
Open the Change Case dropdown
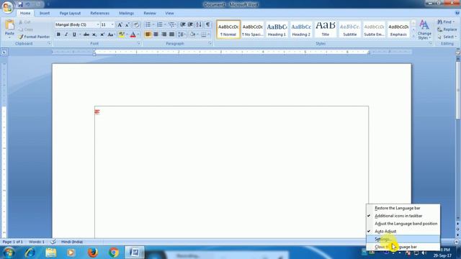click(x=111, y=35)
